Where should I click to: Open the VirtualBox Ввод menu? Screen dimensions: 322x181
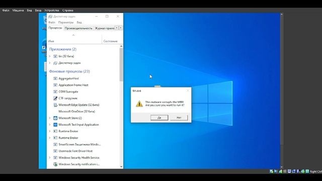click(38, 10)
